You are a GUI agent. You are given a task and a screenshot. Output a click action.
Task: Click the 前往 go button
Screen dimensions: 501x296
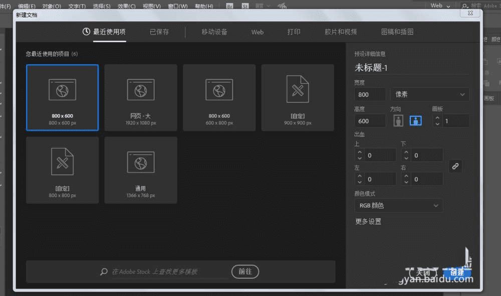click(x=245, y=271)
